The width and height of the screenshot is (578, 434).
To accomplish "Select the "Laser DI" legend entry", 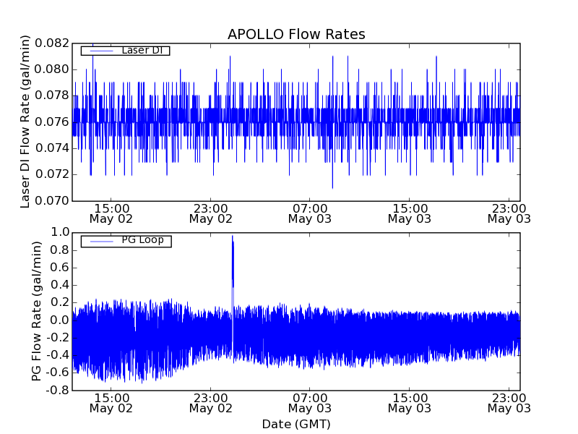I will 141,51.
